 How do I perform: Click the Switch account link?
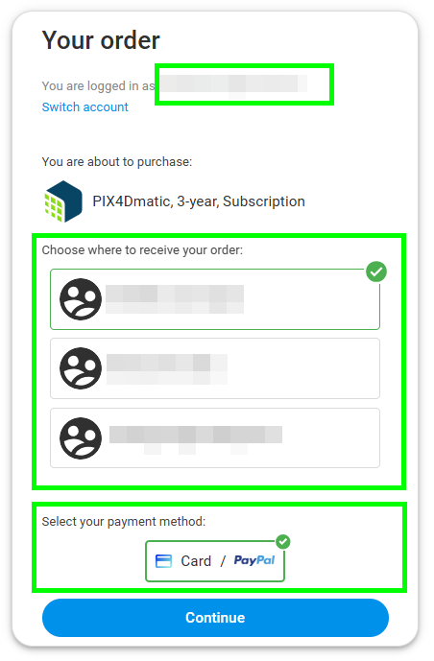pos(84,107)
